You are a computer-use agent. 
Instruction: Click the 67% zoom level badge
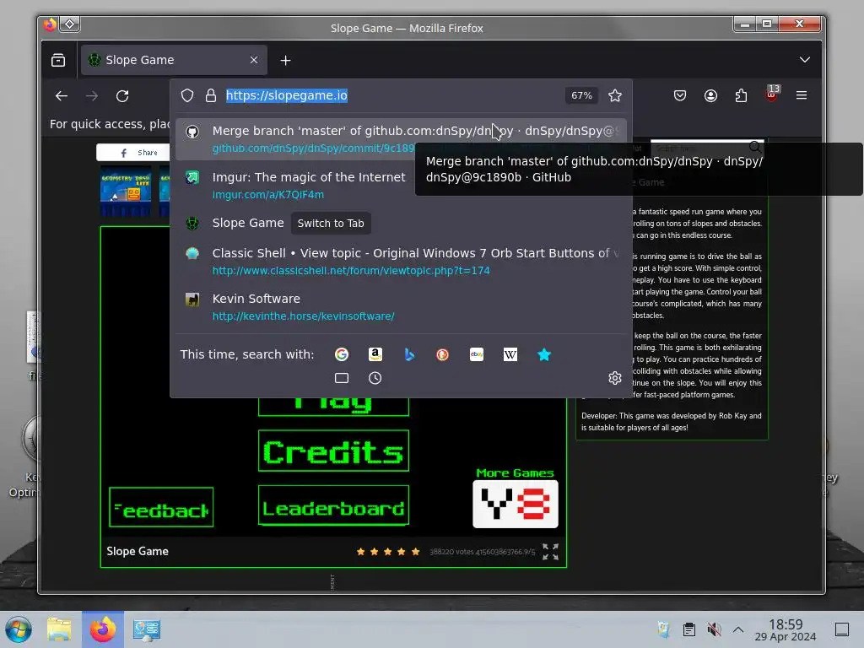[x=582, y=95]
